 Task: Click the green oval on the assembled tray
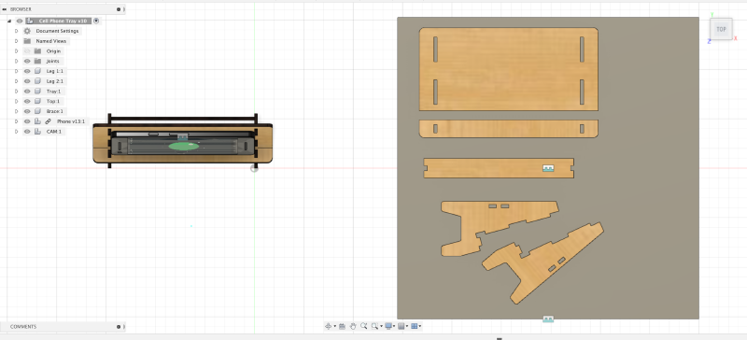point(183,147)
